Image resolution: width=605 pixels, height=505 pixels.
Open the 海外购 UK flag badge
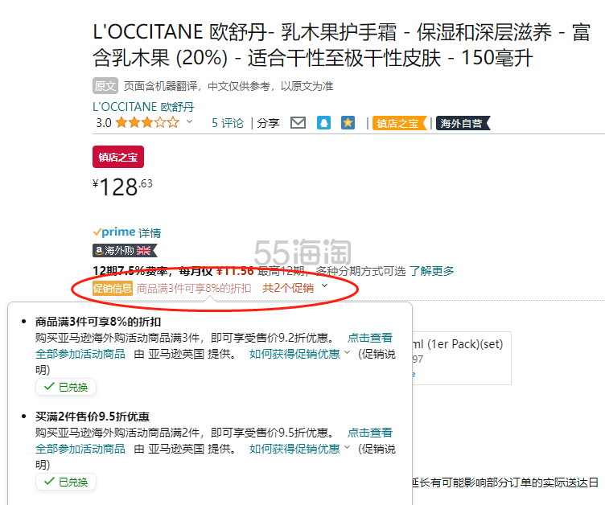coord(125,251)
